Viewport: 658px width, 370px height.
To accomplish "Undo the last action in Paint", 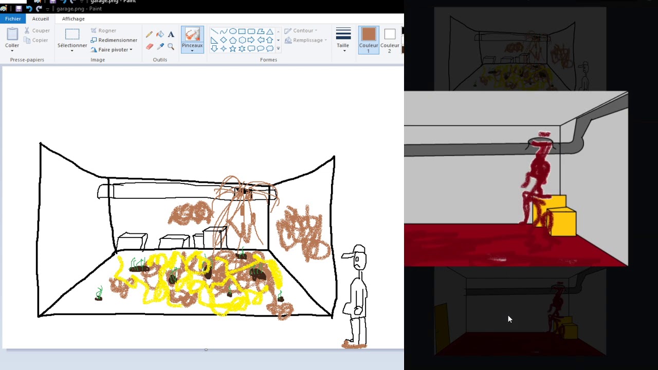I will 29,9.
